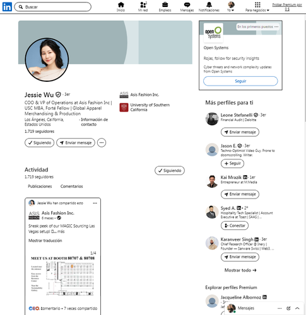
Task: Switch to Publicaciones tab
Action: (x=40, y=186)
